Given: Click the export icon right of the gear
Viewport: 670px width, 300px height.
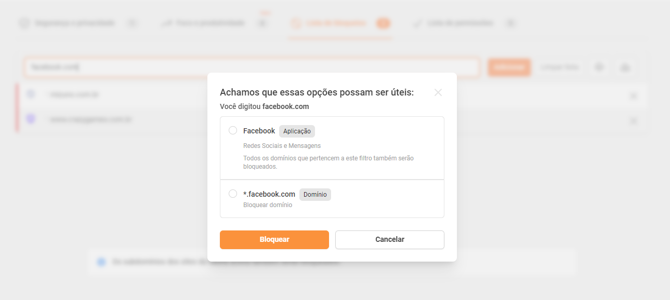Looking at the screenshot, I should pyautogui.click(x=625, y=67).
